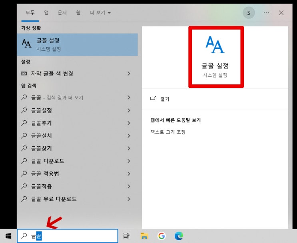
Task: Select the 글꼴 적용법 web suggestion
Action: tap(77, 174)
